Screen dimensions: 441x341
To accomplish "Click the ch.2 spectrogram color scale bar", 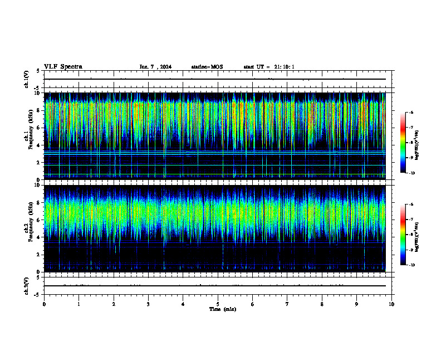I will [x=403, y=235].
